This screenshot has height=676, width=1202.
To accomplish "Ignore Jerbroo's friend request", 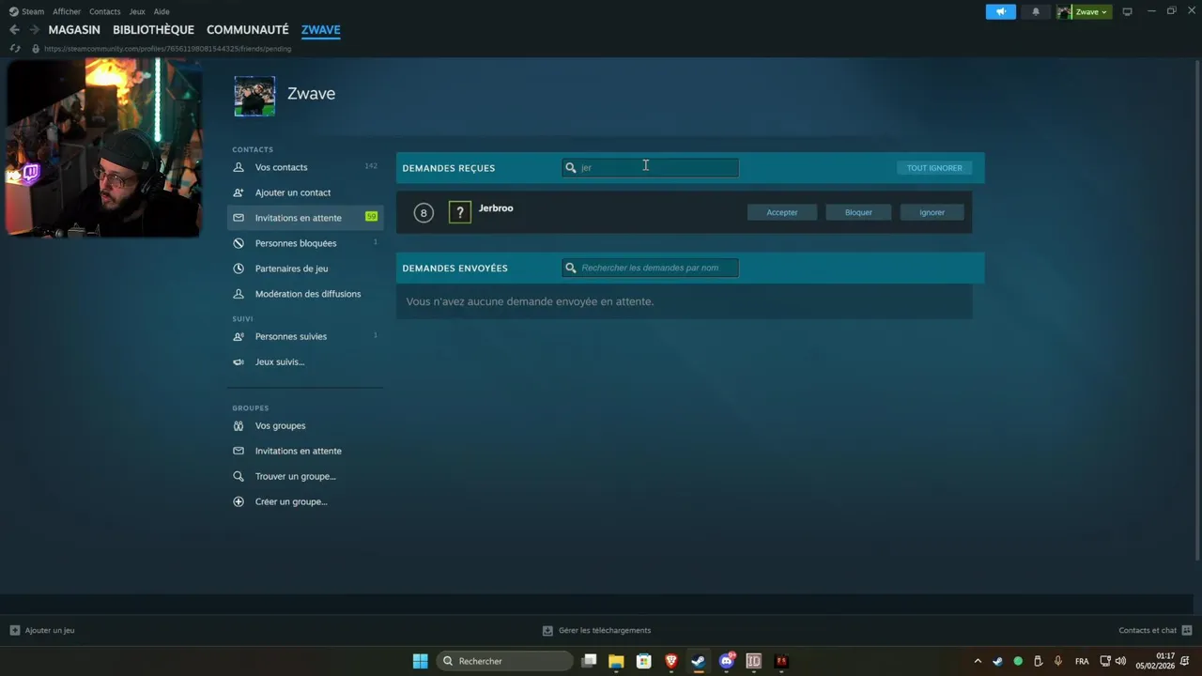I will tap(932, 212).
